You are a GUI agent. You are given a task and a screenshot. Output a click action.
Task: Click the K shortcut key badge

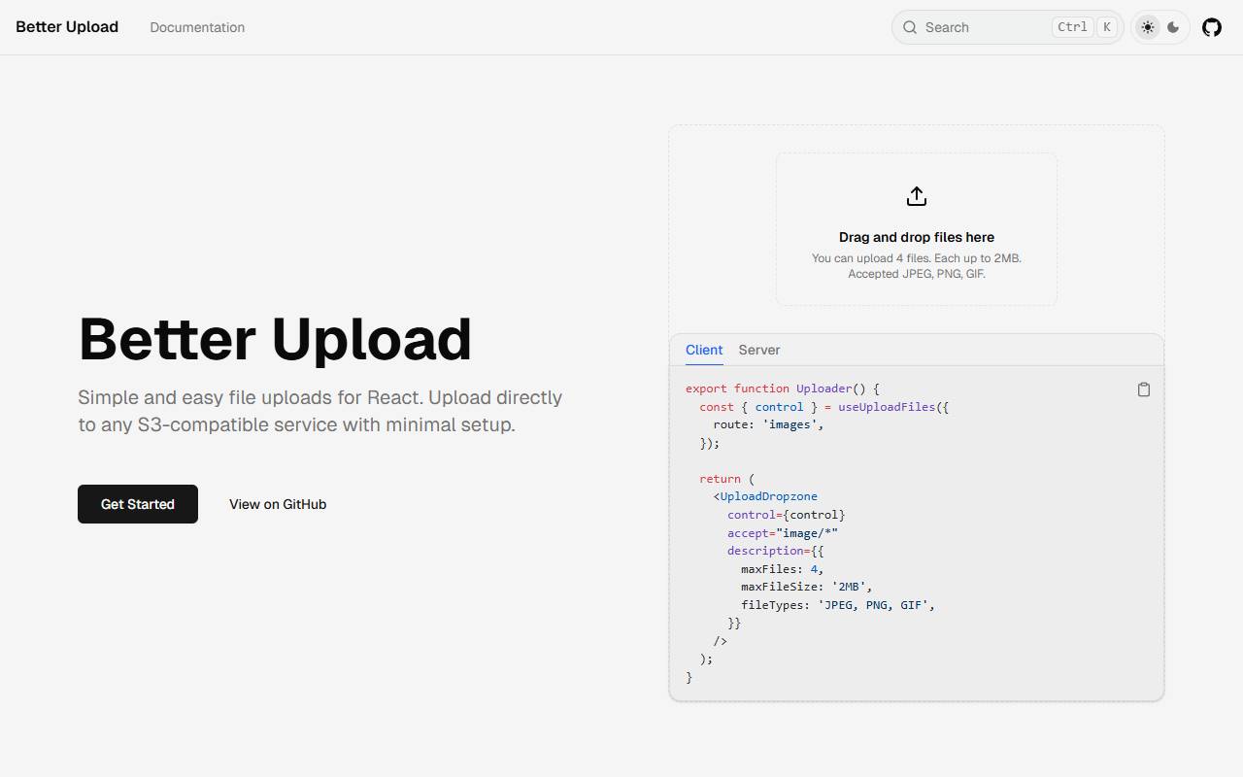click(1106, 27)
